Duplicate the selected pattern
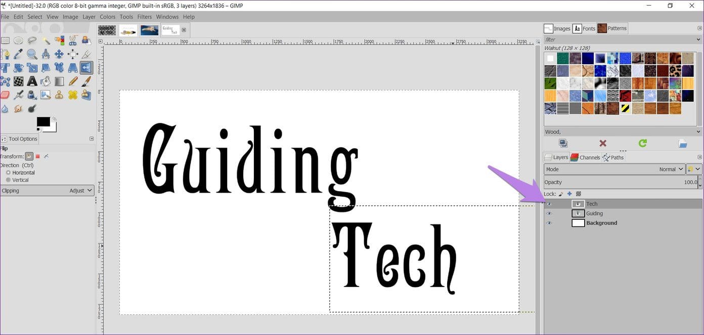The height and width of the screenshot is (335, 704). click(563, 143)
